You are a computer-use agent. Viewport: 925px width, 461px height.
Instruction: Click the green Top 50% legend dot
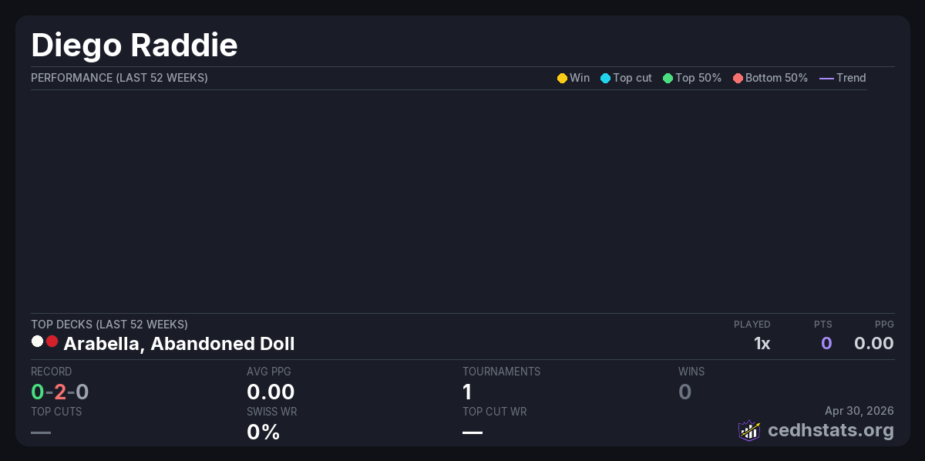[x=668, y=78]
